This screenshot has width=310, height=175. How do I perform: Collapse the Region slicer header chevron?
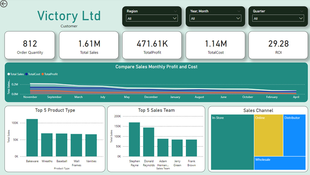176,11
